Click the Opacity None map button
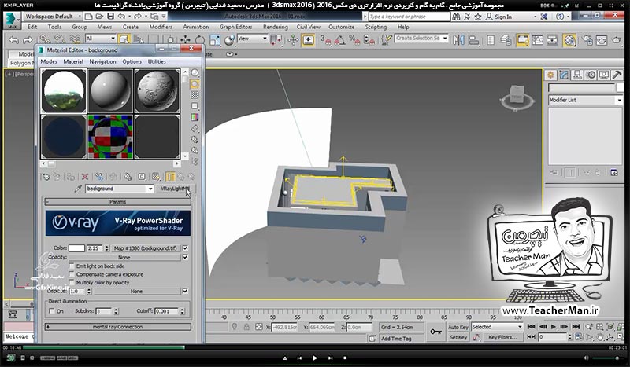The height and width of the screenshot is (367, 630). click(x=124, y=257)
